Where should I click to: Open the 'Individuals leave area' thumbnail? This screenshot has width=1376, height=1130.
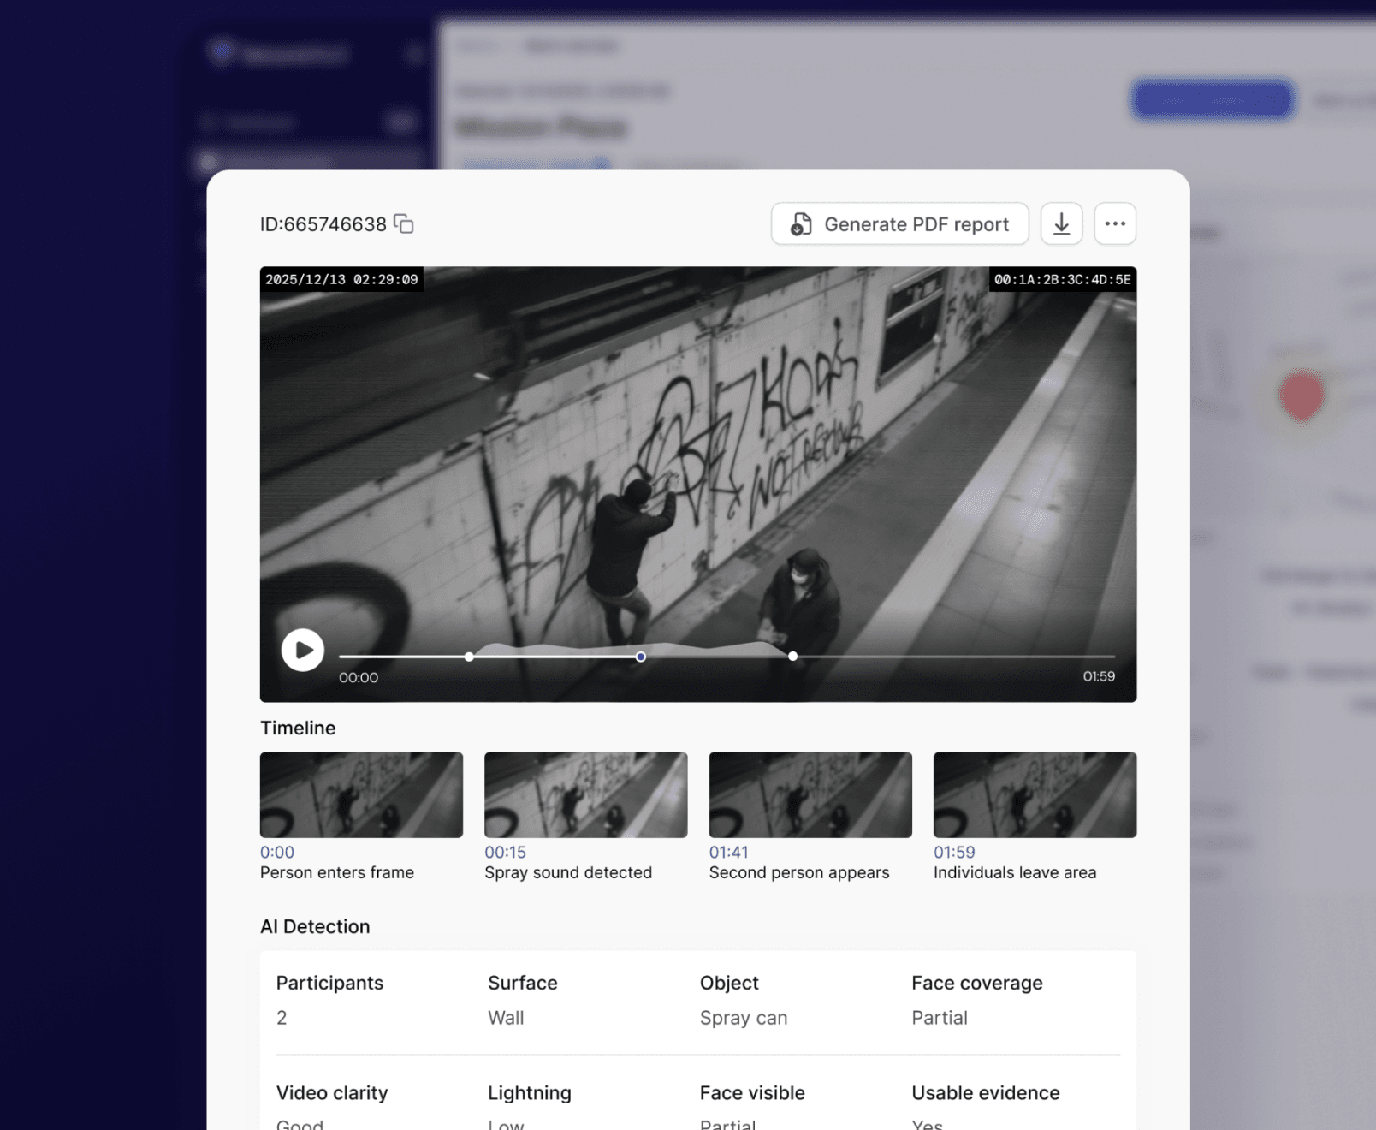click(1035, 794)
